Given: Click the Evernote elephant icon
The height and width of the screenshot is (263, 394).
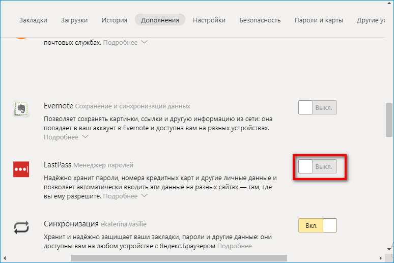Looking at the screenshot, I should pos(21,109).
